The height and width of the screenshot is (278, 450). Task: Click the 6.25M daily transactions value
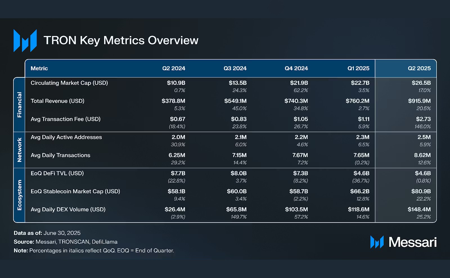(x=177, y=155)
